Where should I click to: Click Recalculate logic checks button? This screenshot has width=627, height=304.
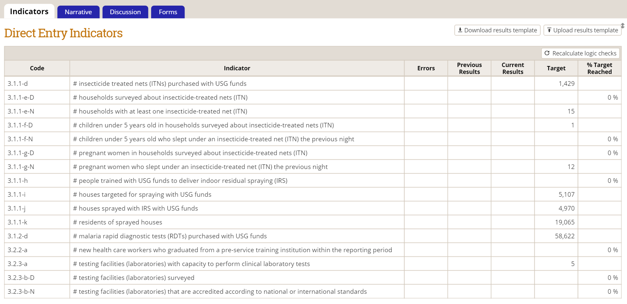coord(580,53)
